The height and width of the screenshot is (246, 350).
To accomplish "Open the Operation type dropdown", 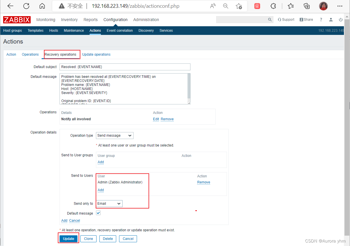I will tap(115, 136).
